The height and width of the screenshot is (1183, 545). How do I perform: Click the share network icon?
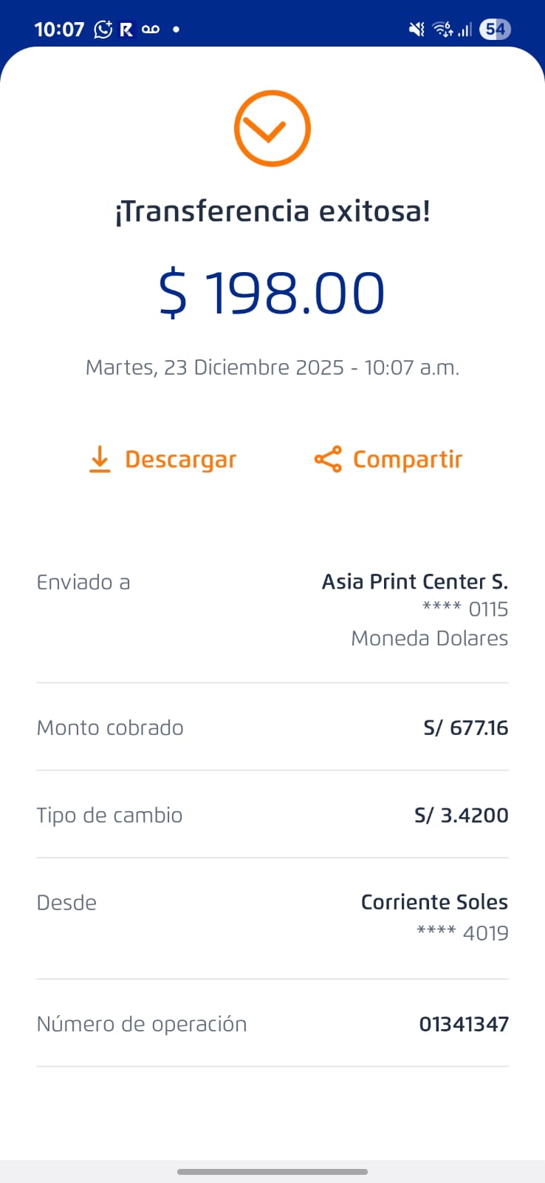328,459
